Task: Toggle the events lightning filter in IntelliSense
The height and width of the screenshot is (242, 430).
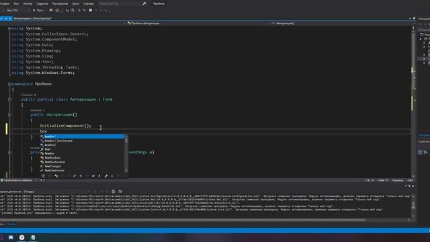Action: click(99, 176)
